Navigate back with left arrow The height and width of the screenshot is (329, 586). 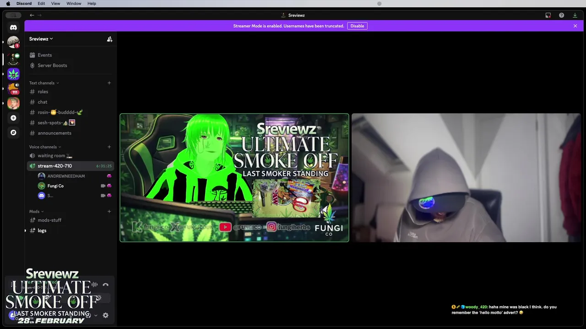32,15
